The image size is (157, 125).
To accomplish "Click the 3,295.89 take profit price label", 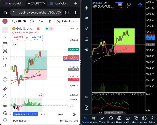I will 74,50.
